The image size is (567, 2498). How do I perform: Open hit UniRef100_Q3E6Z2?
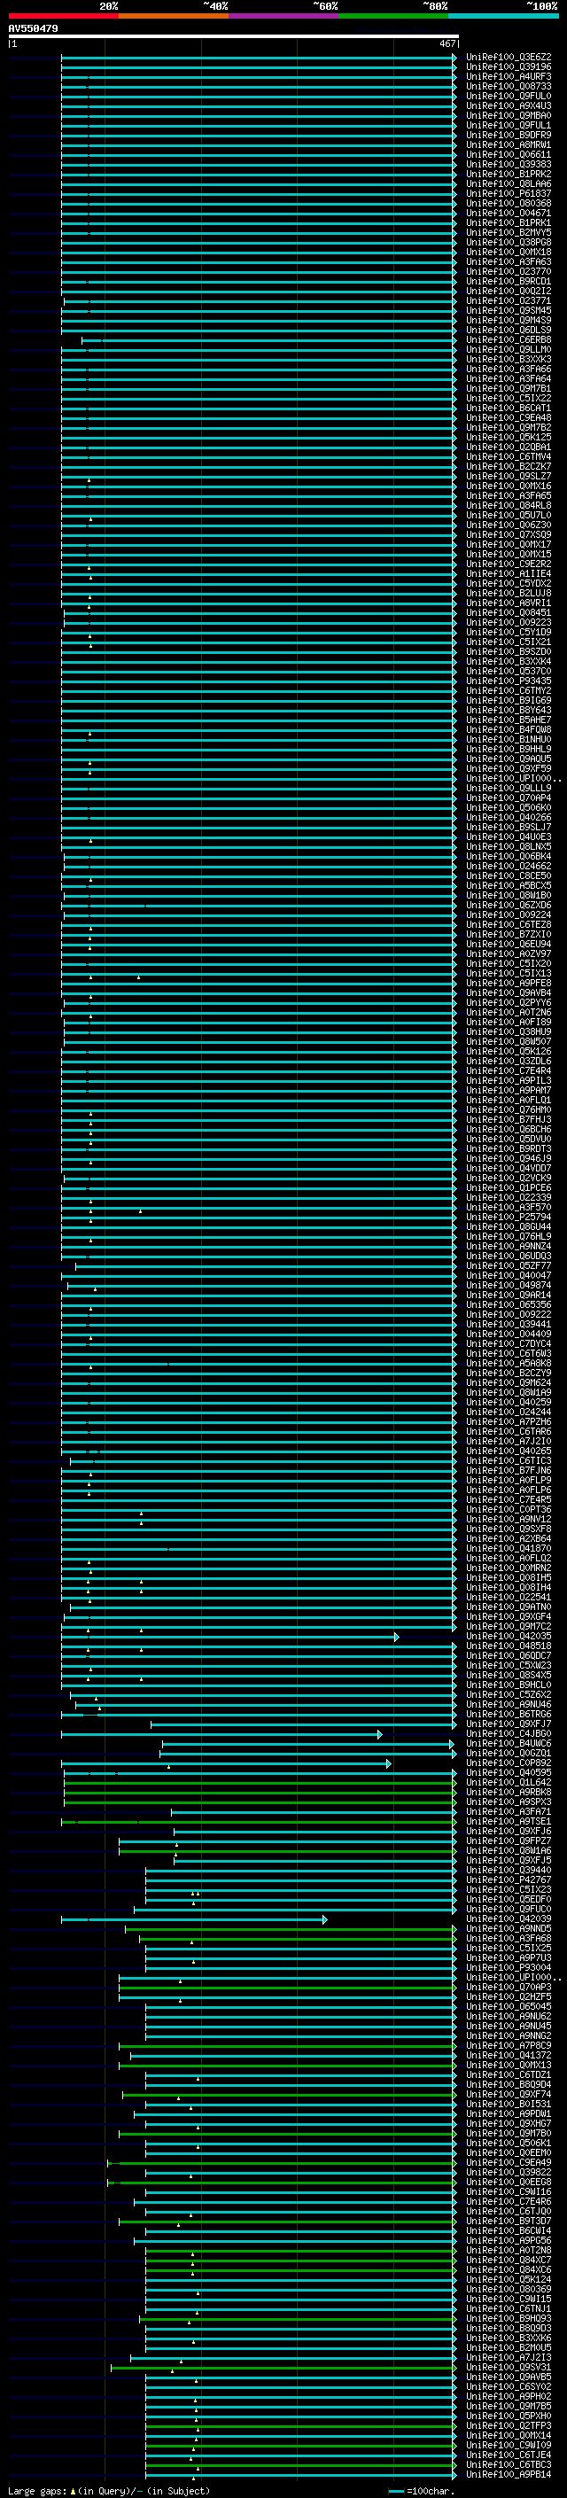point(509,58)
